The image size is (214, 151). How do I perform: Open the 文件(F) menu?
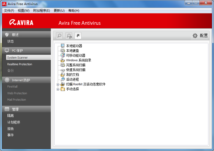click(x=9, y=11)
